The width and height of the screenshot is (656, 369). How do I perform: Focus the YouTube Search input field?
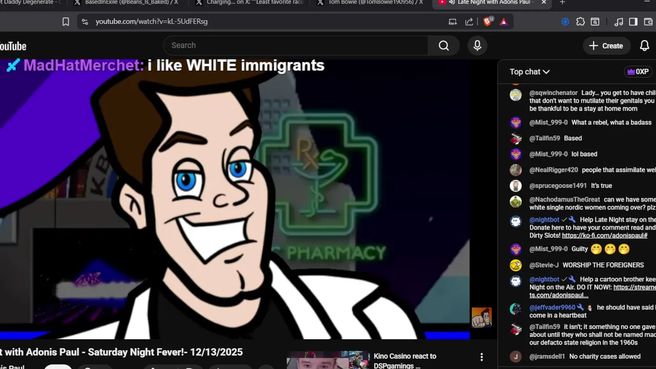(x=296, y=46)
